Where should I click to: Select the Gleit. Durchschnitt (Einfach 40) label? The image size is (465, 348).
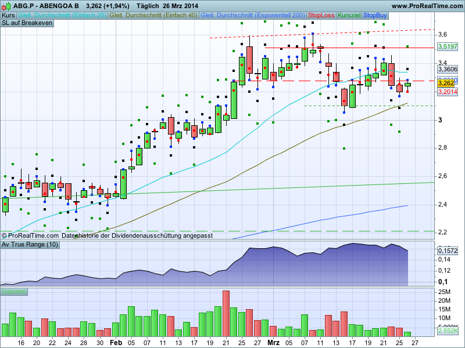pyautogui.click(x=153, y=16)
